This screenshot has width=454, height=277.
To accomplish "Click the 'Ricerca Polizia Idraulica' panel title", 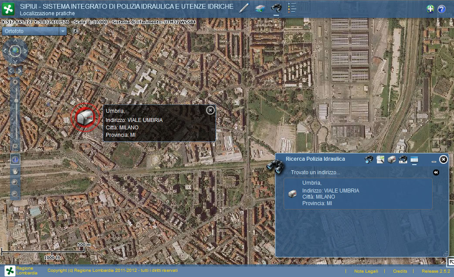I will click(x=315, y=159).
